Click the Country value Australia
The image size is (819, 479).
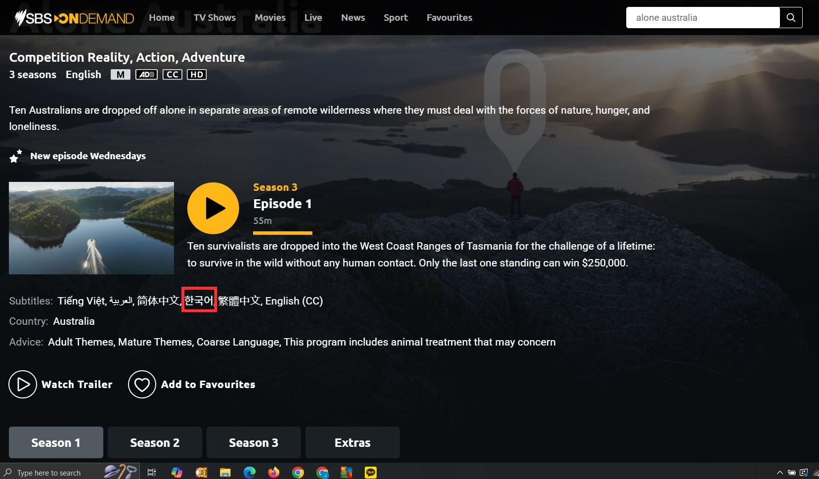(74, 321)
